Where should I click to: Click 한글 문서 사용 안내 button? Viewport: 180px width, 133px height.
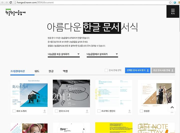[x=163, y=70]
